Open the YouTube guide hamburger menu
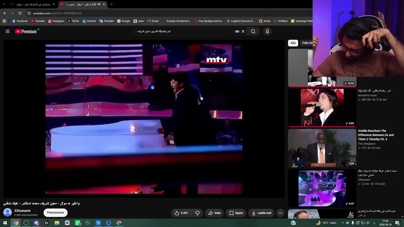Image resolution: width=404 pixels, height=227 pixels. 8,31
